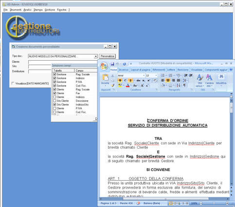Cut selection with the scissors icon
235x207 pixels.
point(113,76)
